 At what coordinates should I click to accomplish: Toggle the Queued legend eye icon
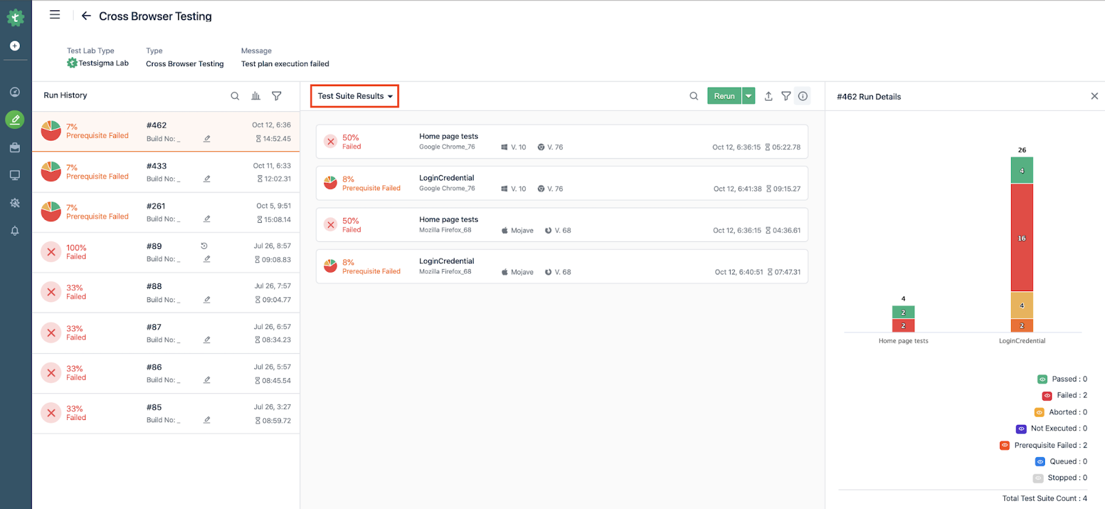tap(1040, 461)
